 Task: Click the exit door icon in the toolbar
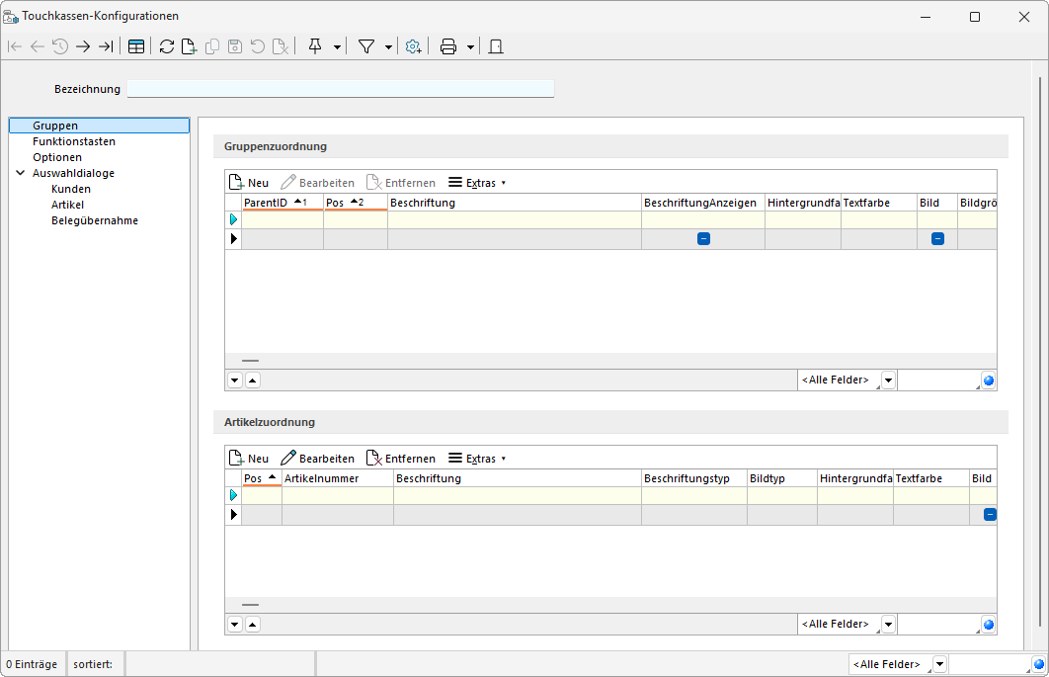pyautogui.click(x=496, y=46)
